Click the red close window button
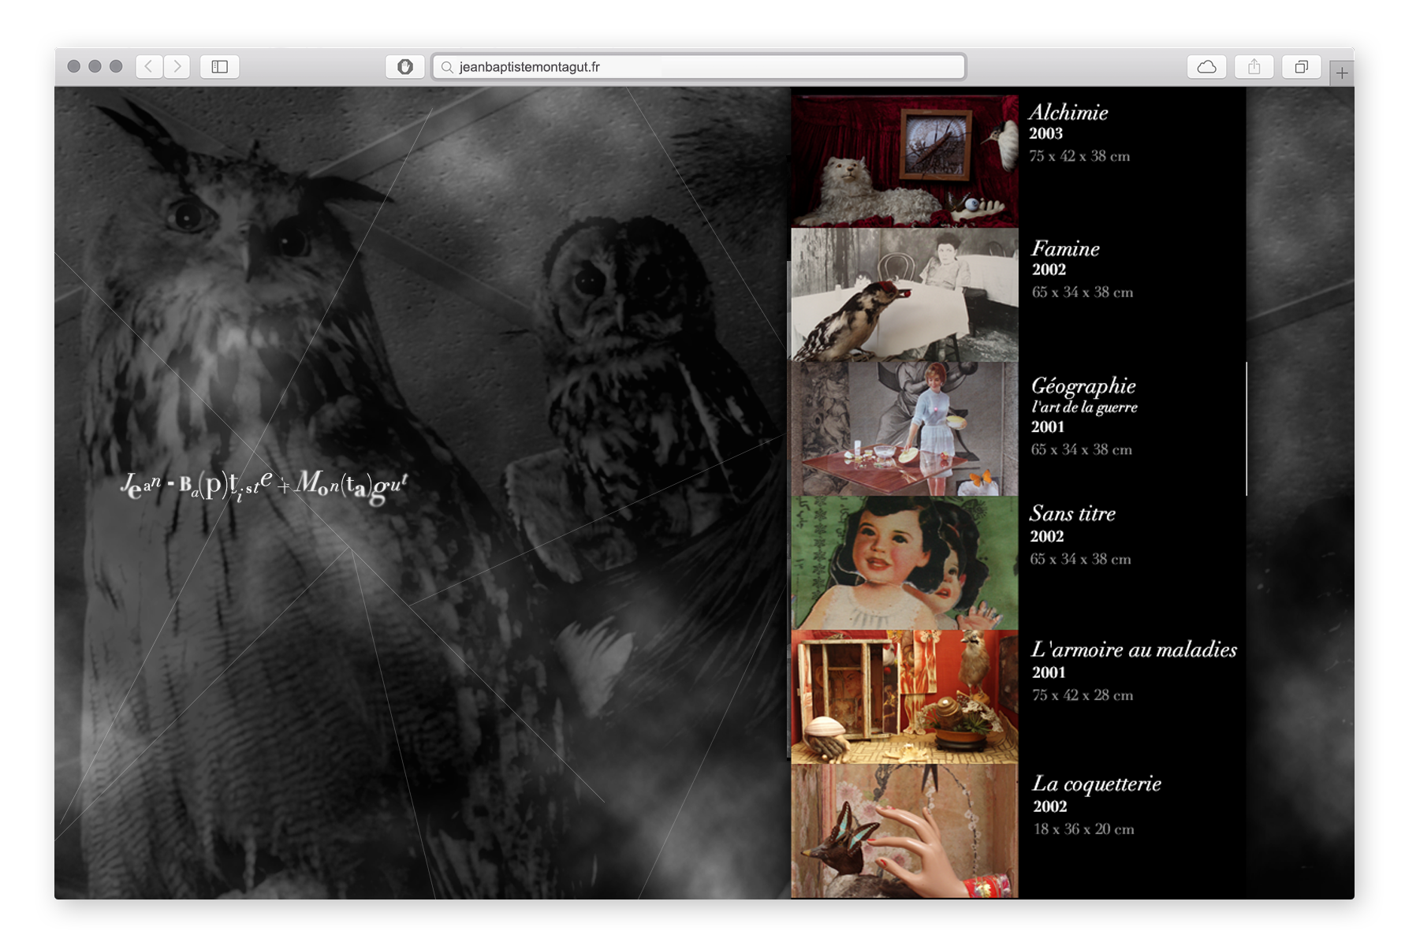The height and width of the screenshot is (946, 1405). 73,66
